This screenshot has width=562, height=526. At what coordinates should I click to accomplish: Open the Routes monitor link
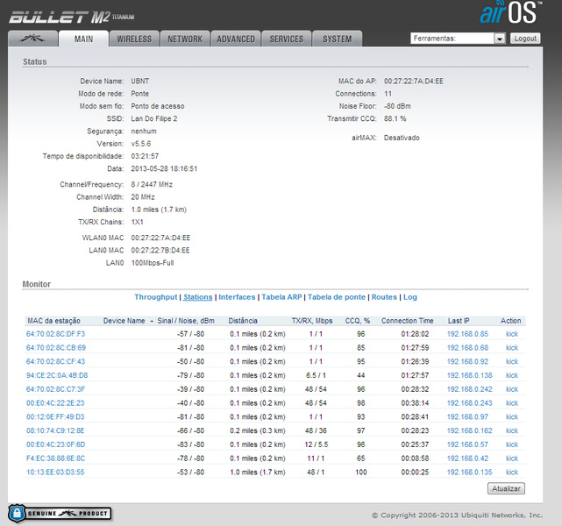pyautogui.click(x=384, y=297)
